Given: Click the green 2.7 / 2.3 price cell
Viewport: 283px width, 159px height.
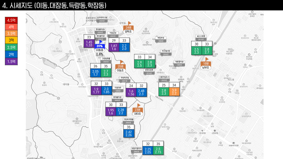Looking at the screenshot, I should (x=106, y=73).
